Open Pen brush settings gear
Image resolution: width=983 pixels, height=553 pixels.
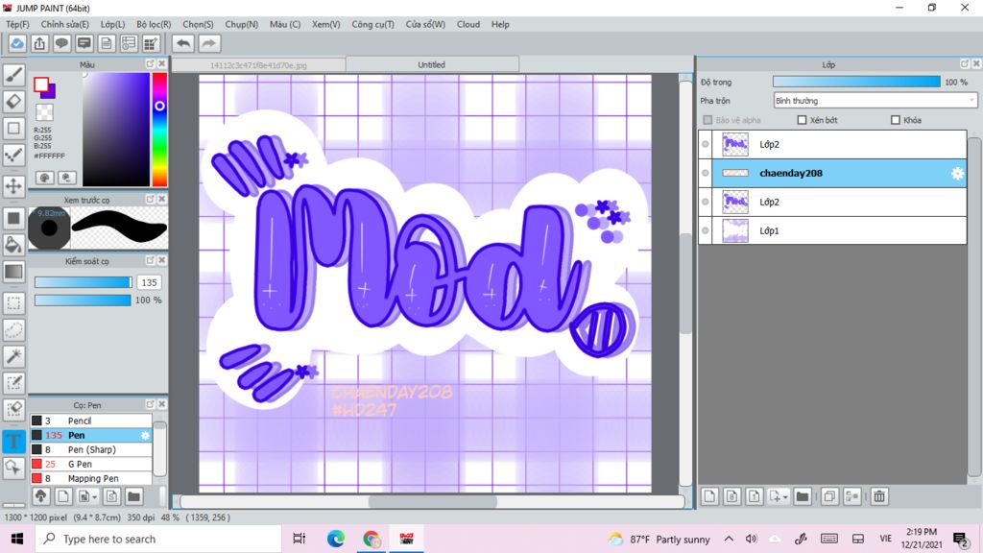pyautogui.click(x=145, y=435)
